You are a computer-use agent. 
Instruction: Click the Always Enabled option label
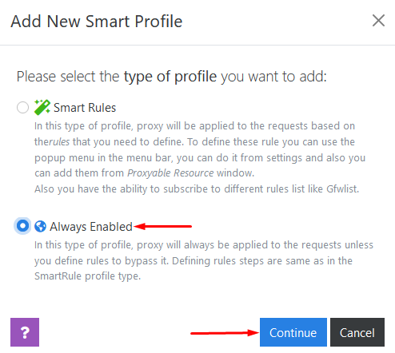pyautogui.click(x=91, y=227)
